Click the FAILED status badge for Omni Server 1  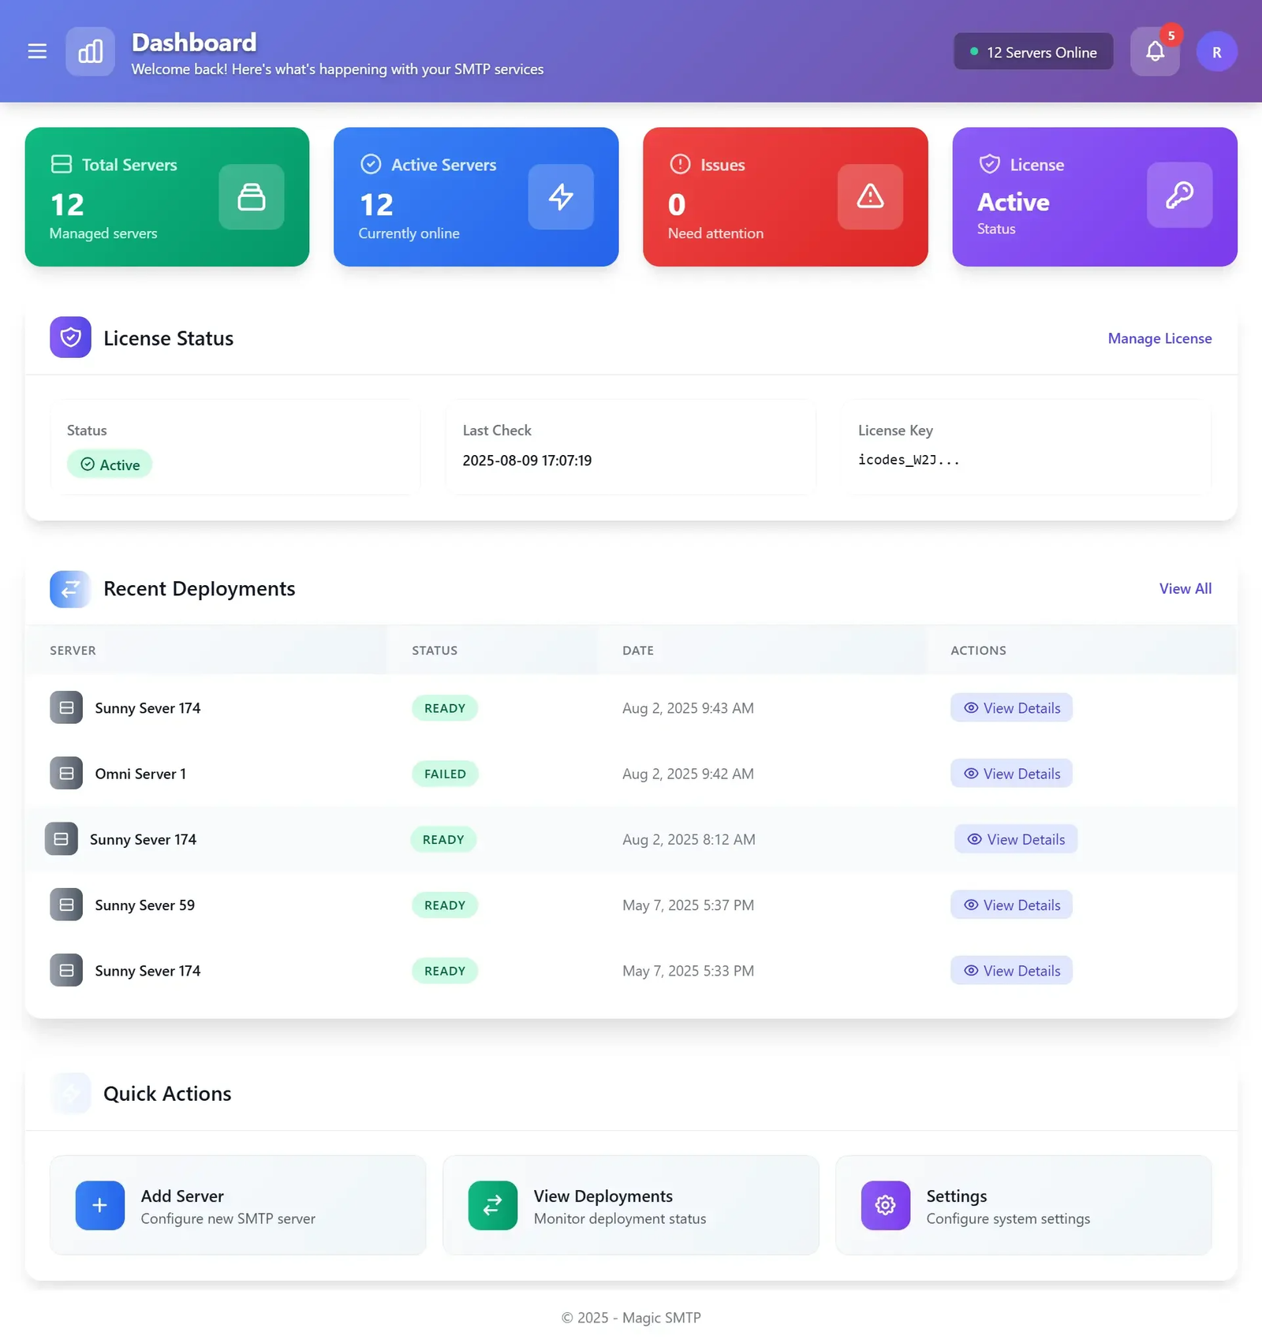445,774
